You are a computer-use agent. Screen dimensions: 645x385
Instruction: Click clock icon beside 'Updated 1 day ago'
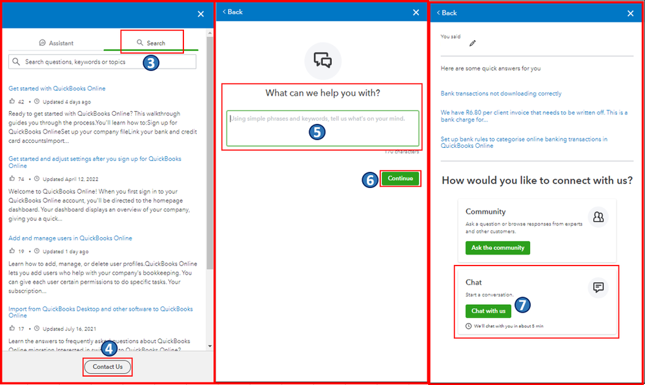click(37, 251)
